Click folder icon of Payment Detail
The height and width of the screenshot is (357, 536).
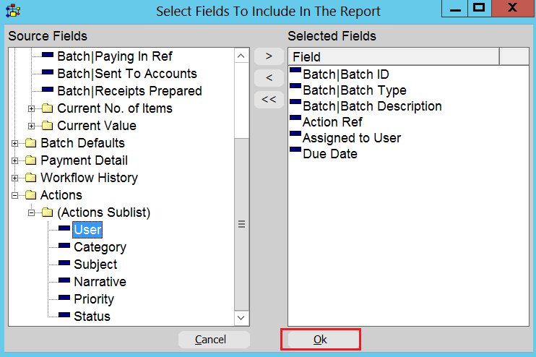click(31, 160)
